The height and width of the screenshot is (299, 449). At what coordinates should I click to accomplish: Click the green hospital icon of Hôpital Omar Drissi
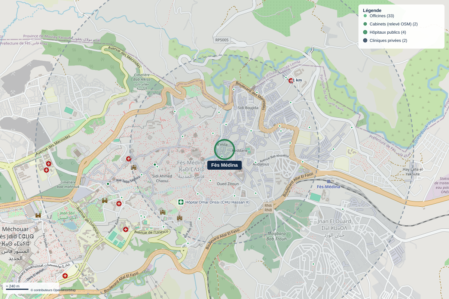click(x=181, y=202)
